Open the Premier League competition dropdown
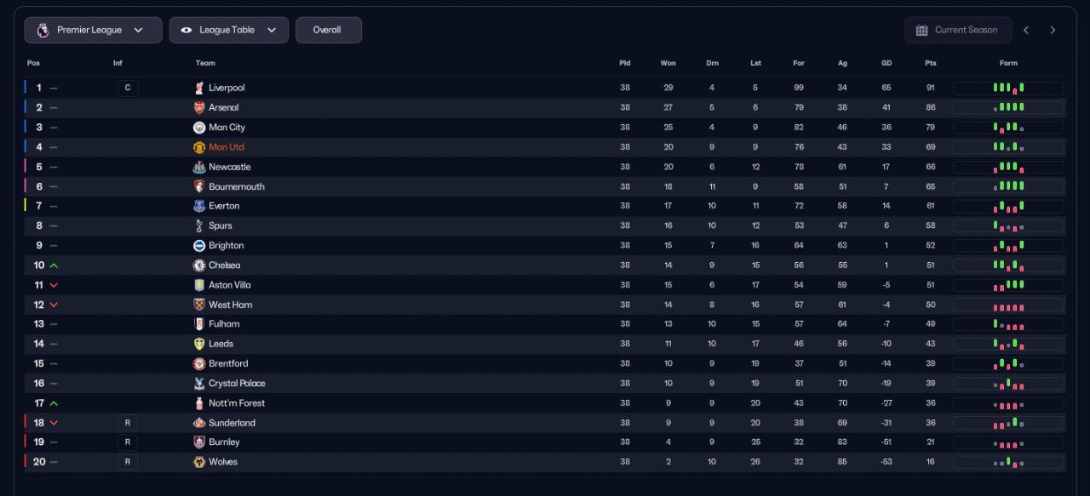This screenshot has height=496, width=1090. [93, 31]
